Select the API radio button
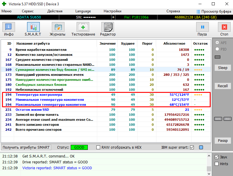This screenshot has height=176, width=233. (x=217, y=43)
